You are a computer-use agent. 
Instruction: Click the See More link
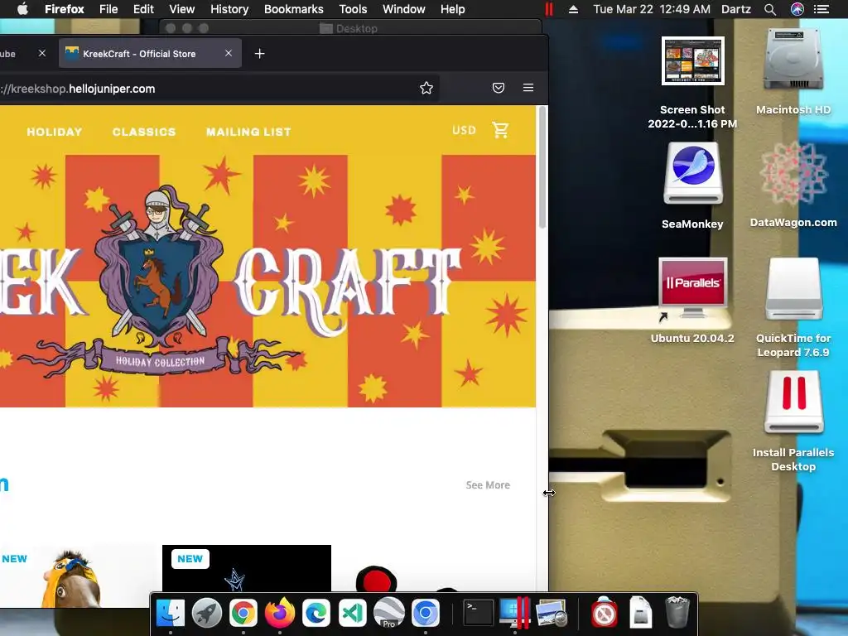(488, 485)
